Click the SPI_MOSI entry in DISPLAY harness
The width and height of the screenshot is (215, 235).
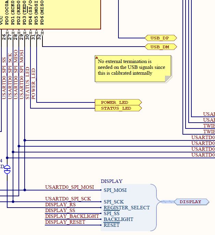coord(115,190)
